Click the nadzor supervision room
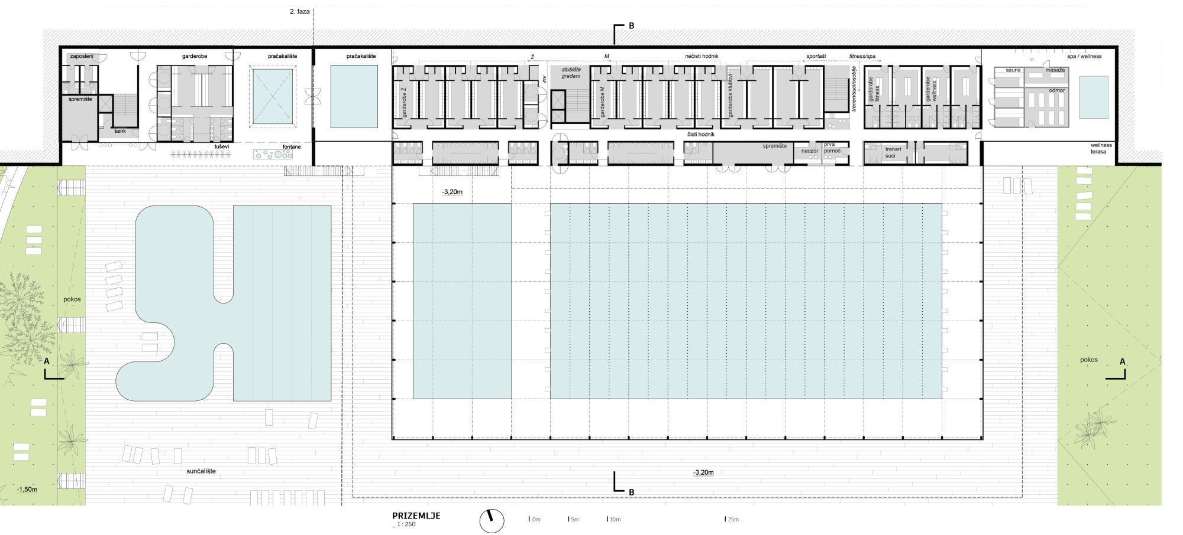The width and height of the screenshot is (1183, 535). (810, 151)
